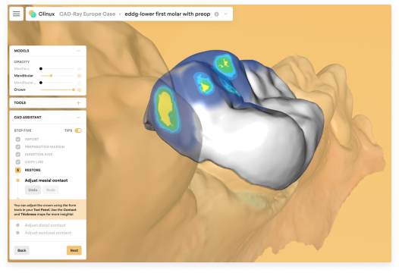Select the Adjust occlusal contact sub-step
The width and height of the screenshot is (399, 273).
coord(48,233)
